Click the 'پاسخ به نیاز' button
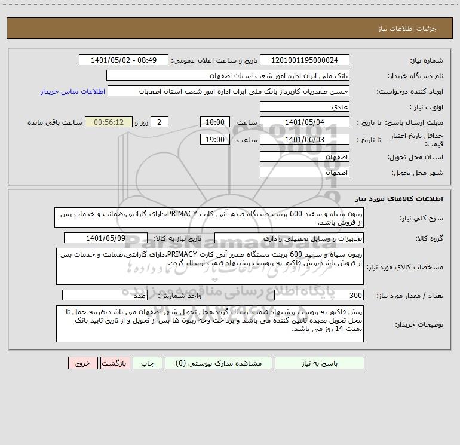 pos(320,363)
